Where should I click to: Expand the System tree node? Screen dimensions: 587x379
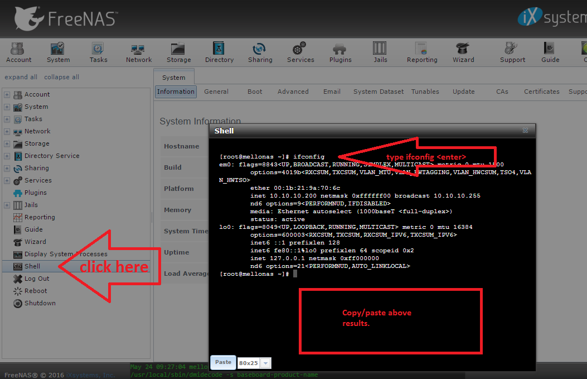[7, 107]
